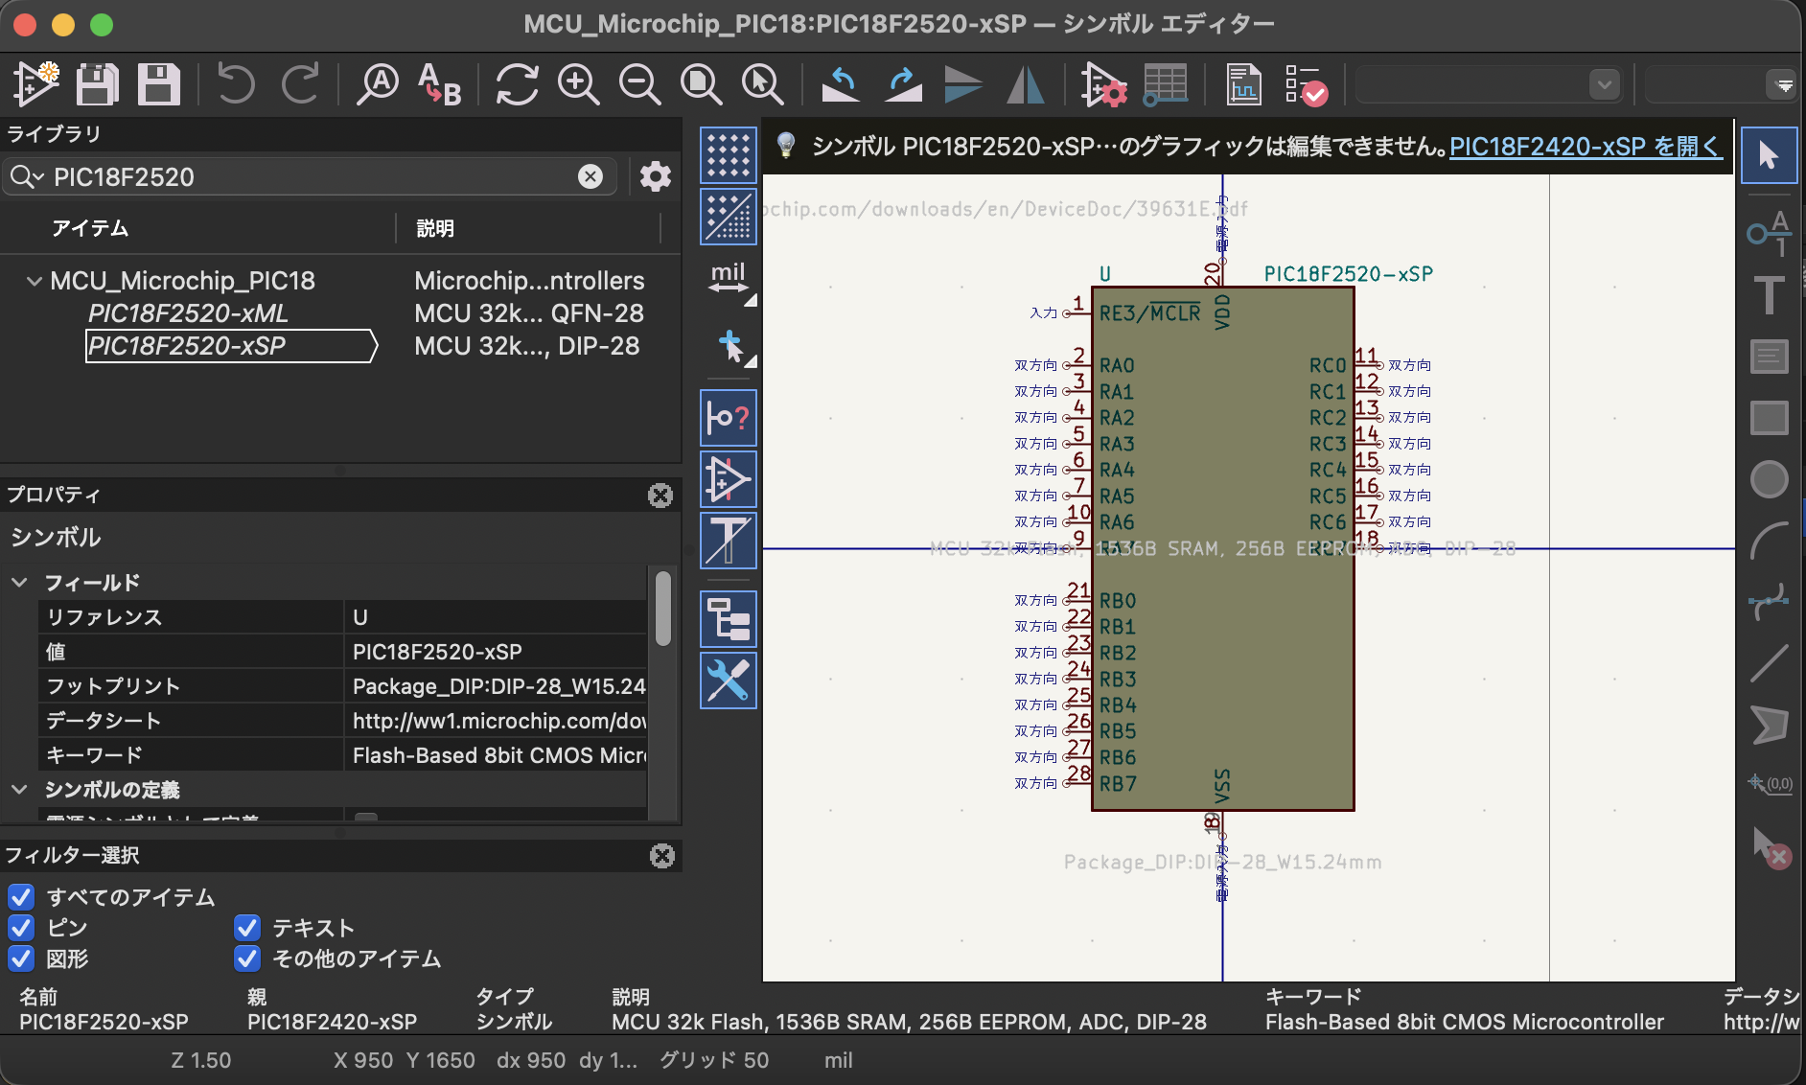Screen dimensions: 1806x1085
Task: Pick the add text tool
Action: tap(1769, 294)
